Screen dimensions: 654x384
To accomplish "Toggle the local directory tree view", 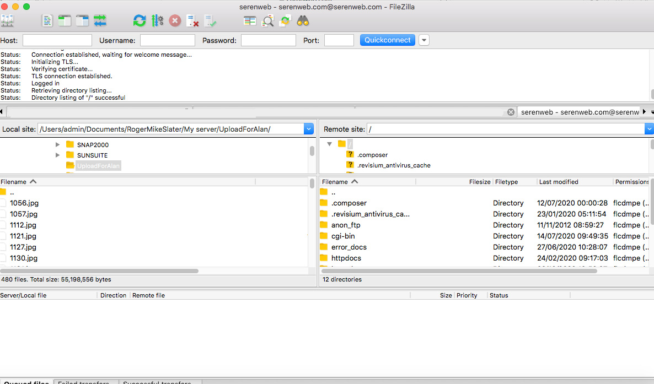I will click(x=65, y=21).
